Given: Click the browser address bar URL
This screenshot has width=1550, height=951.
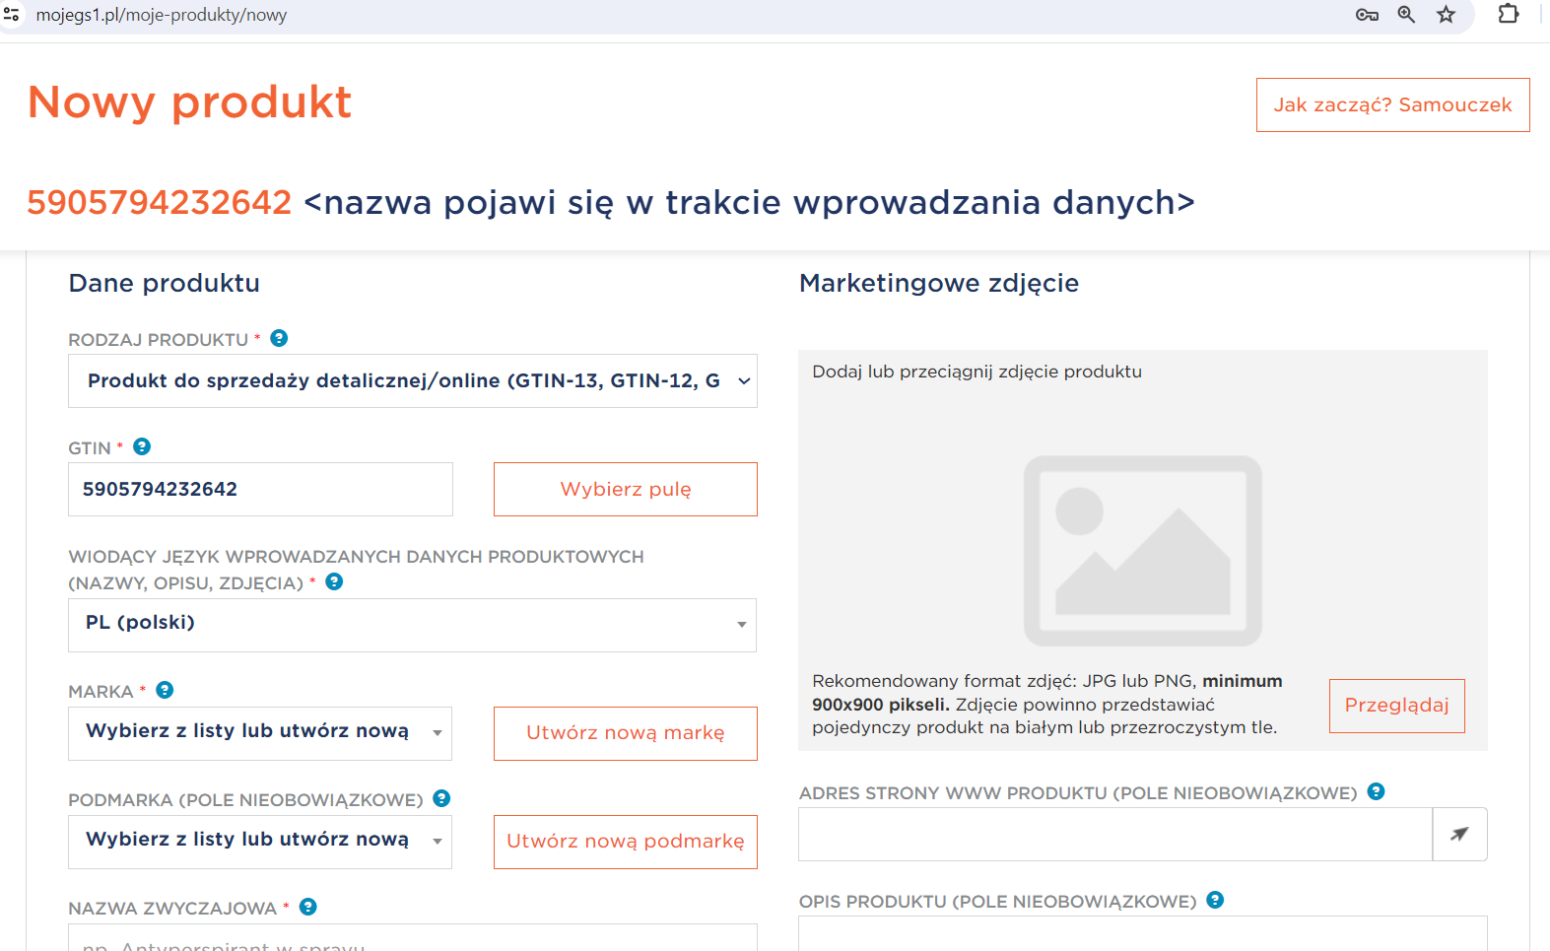Looking at the screenshot, I should [162, 15].
